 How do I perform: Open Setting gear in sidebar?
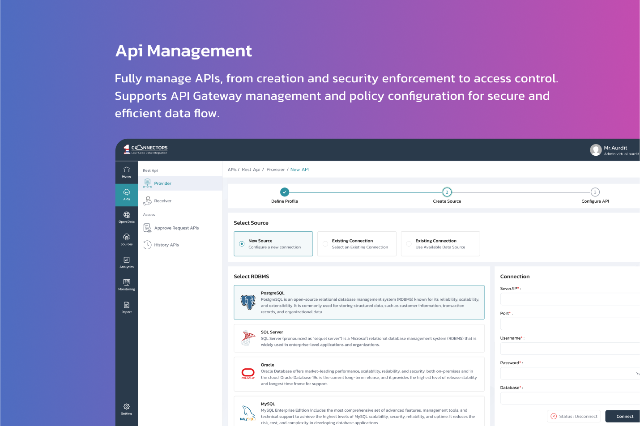[127, 409]
